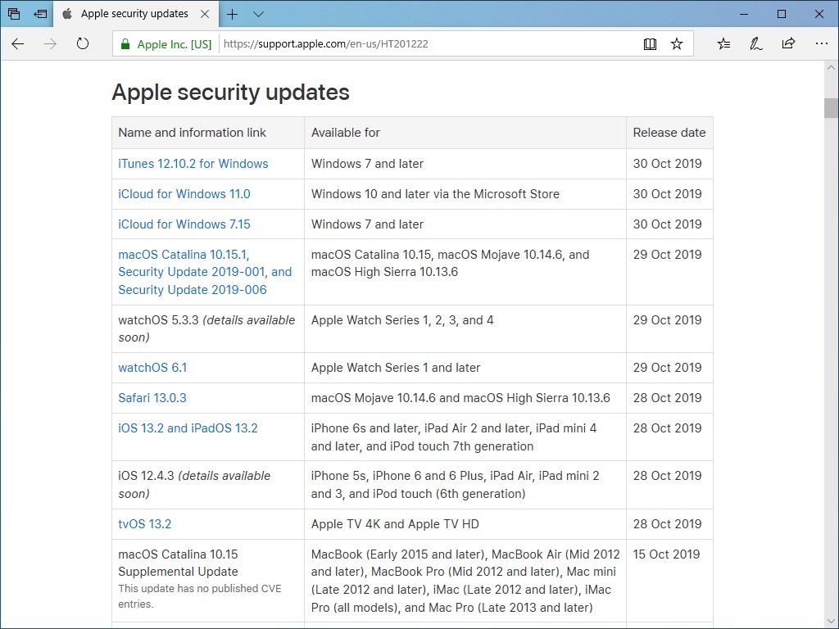Open a new tab with the plus button
Viewport: 839px width, 629px height.
[233, 14]
